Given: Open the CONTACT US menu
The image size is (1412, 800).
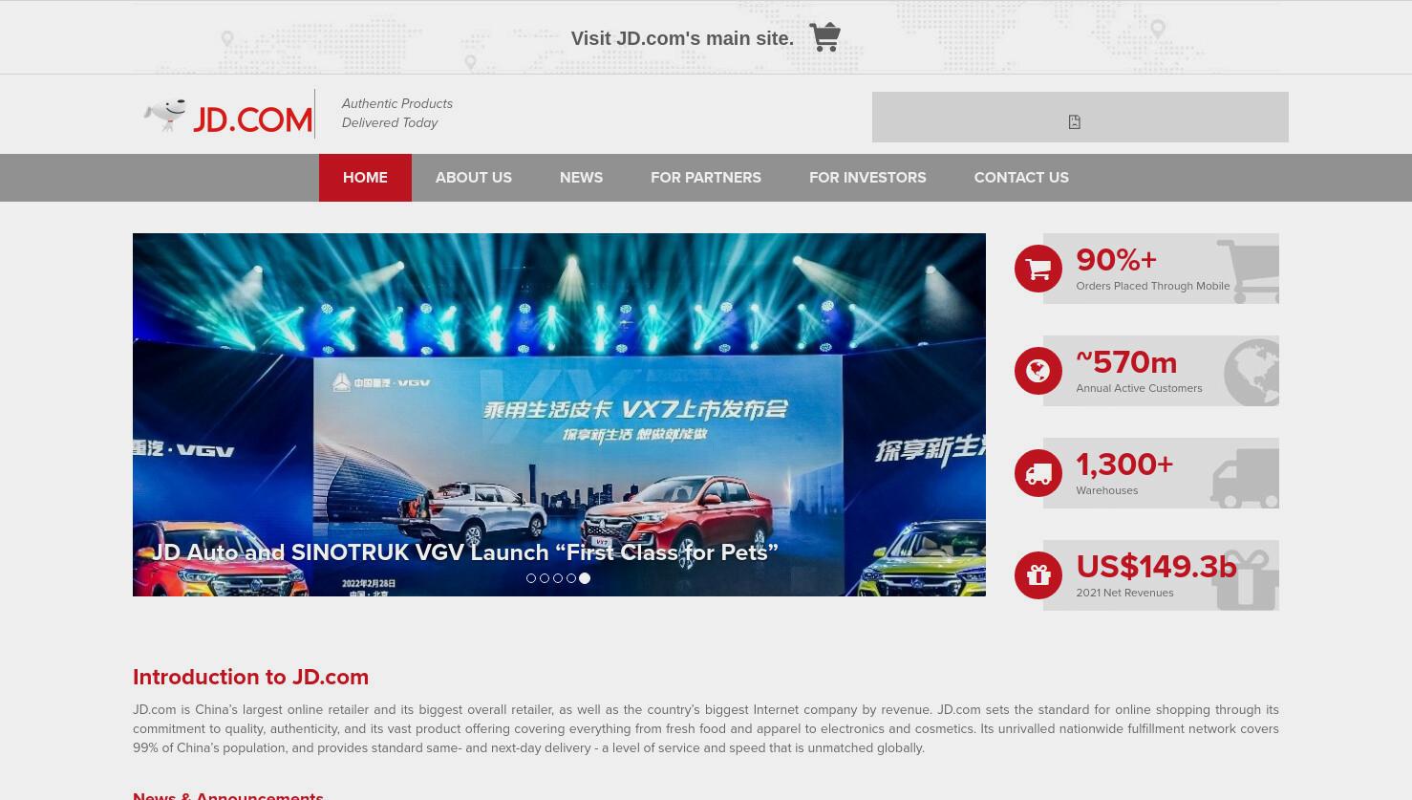Looking at the screenshot, I should pyautogui.click(x=1021, y=177).
